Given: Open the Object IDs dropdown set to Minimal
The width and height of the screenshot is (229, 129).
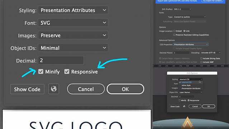Looking at the screenshot, I should point(73,48).
